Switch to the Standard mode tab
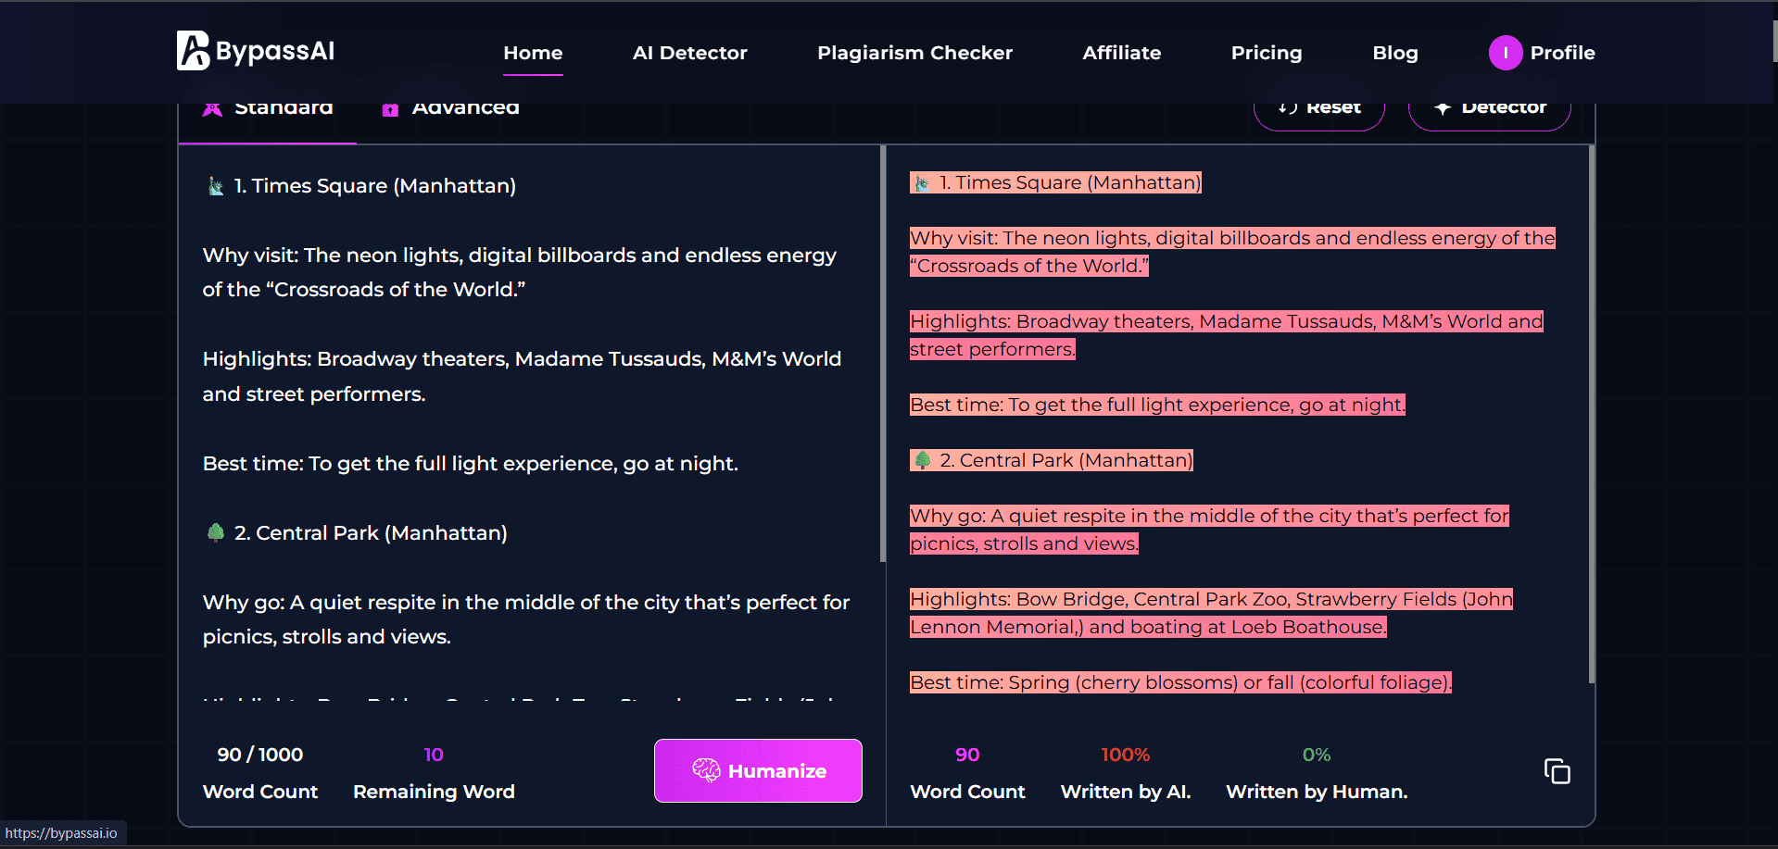The height and width of the screenshot is (849, 1778). pos(268,109)
